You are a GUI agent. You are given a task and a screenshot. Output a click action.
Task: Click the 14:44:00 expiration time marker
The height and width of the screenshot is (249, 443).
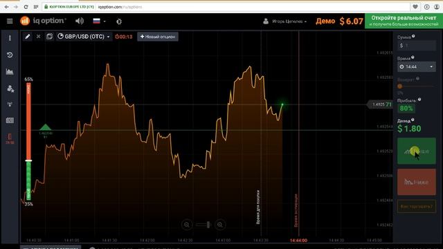tap(298, 241)
